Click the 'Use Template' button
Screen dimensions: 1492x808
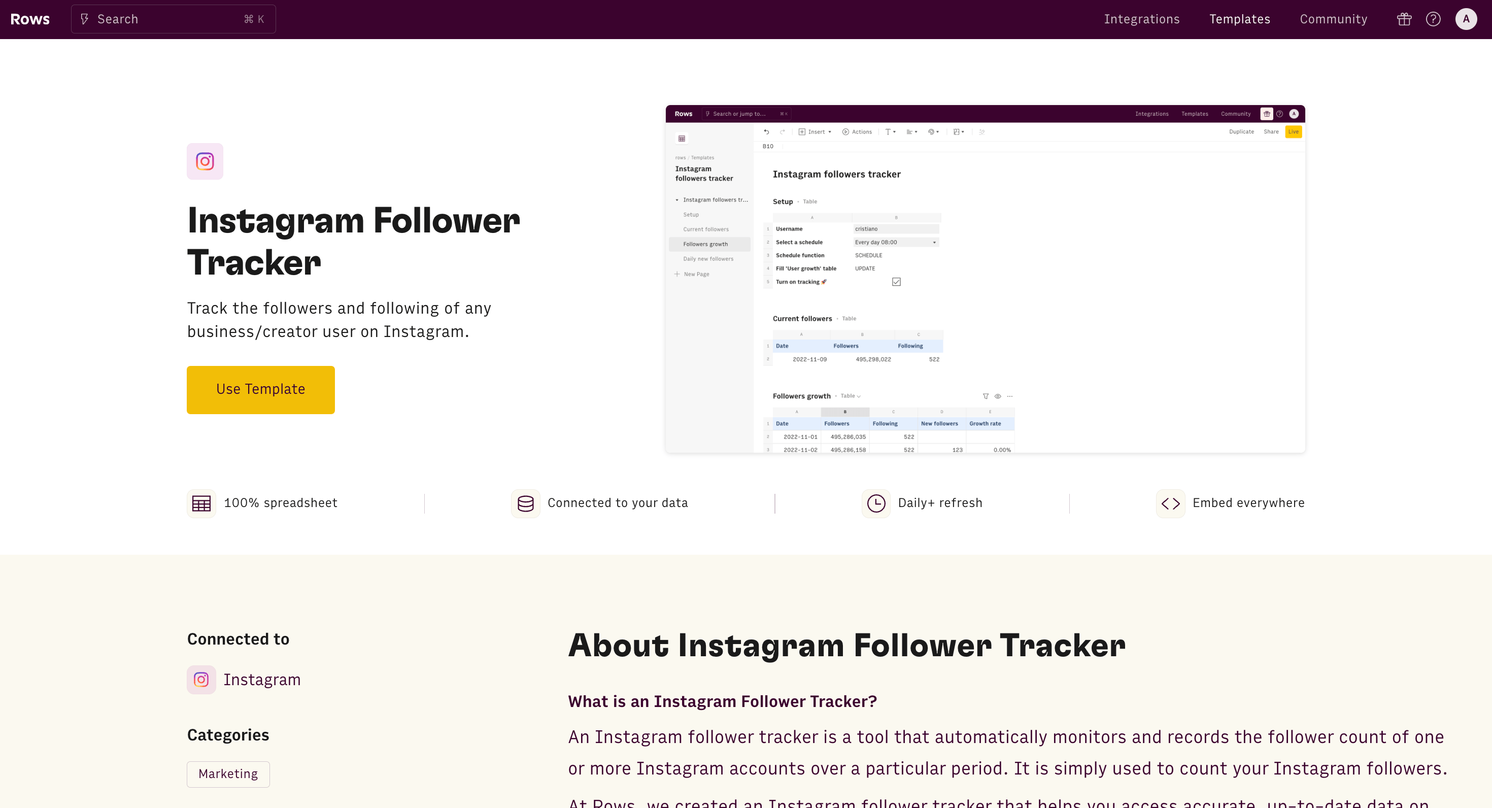(x=261, y=389)
